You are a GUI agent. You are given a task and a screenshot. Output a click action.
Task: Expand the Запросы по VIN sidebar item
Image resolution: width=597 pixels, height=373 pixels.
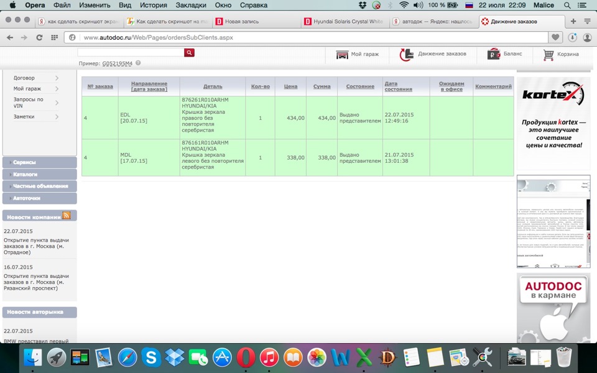click(x=36, y=103)
